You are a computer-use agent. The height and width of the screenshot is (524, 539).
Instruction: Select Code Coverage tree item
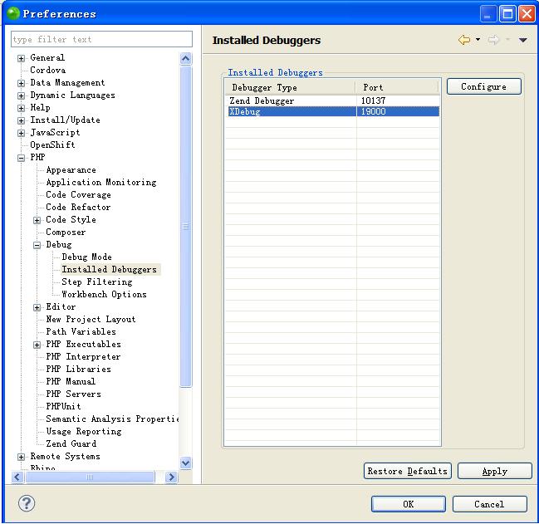tap(78, 194)
